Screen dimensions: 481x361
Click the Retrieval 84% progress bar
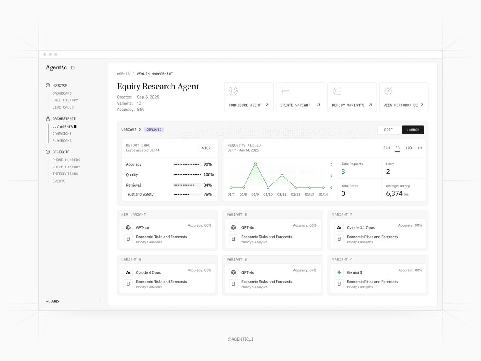point(188,185)
